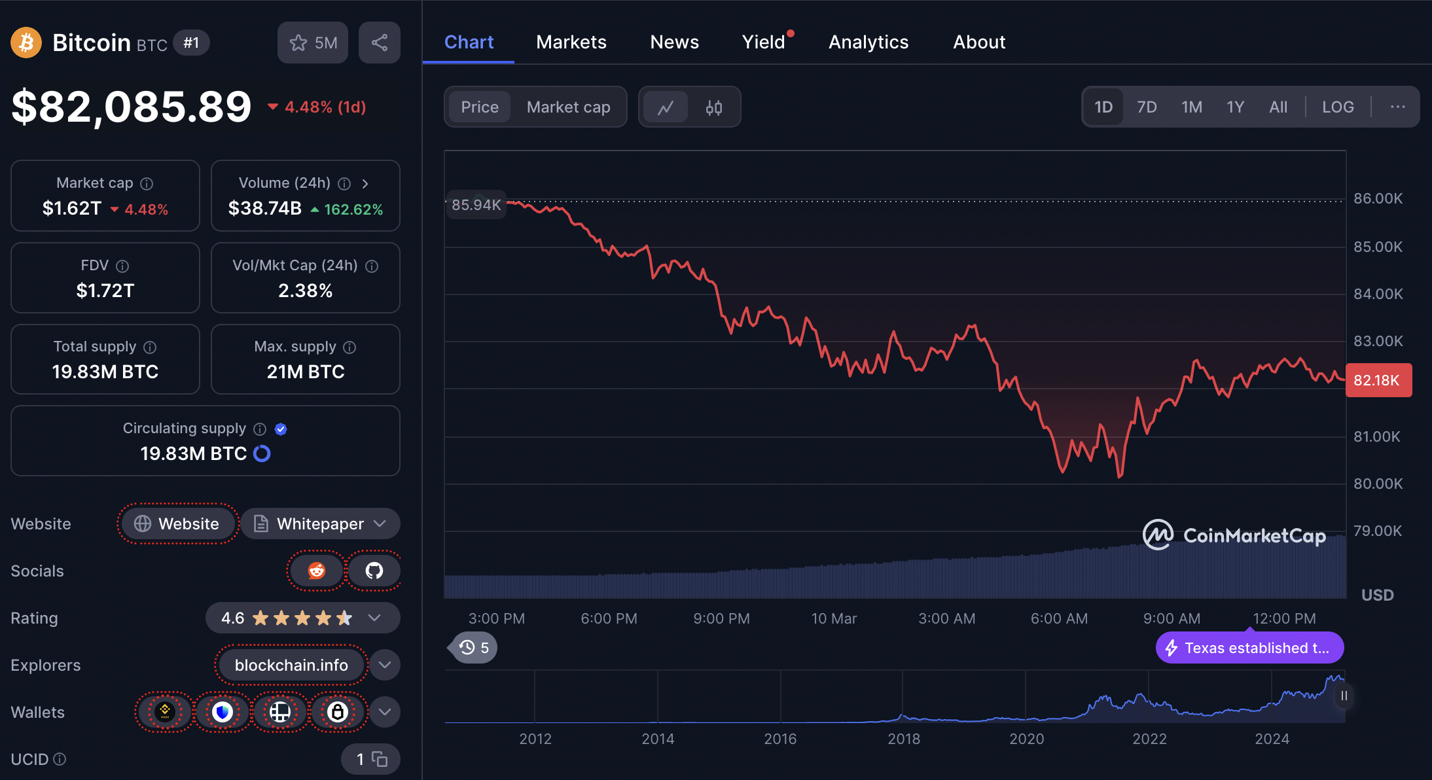Copy the UCID value
This screenshot has width=1432, height=780.
[x=380, y=759]
